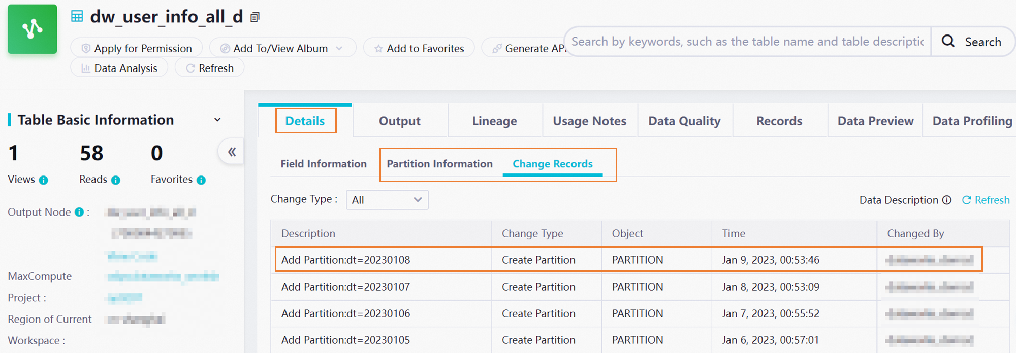Switch to the Lineage tab
The width and height of the screenshot is (1016, 353).
click(x=494, y=121)
